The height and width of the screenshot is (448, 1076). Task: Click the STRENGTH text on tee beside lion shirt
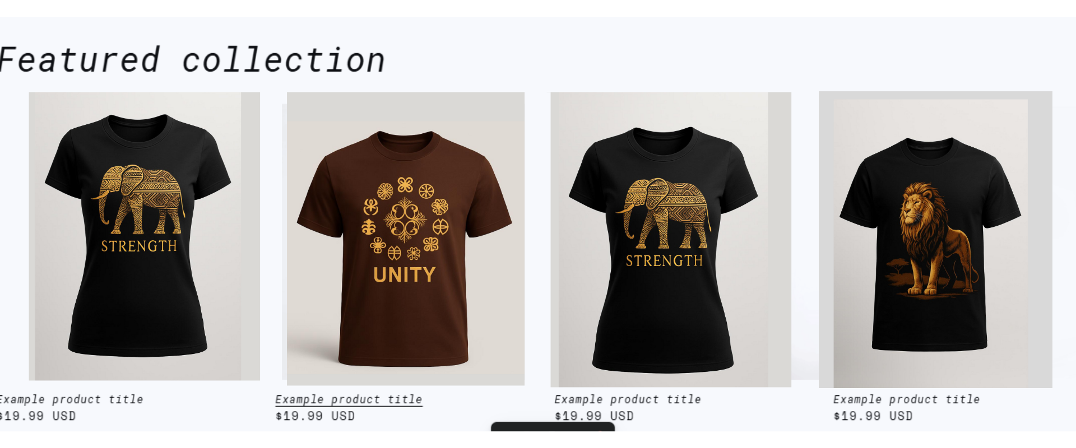tap(664, 261)
